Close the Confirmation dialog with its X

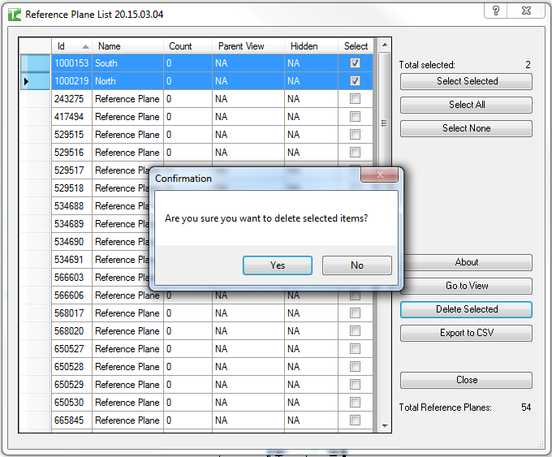(x=380, y=175)
